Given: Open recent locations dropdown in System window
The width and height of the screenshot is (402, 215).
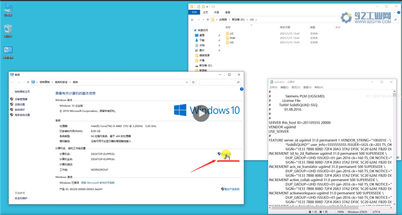Looking at the screenshot, I should pyautogui.click(x=24, y=83).
